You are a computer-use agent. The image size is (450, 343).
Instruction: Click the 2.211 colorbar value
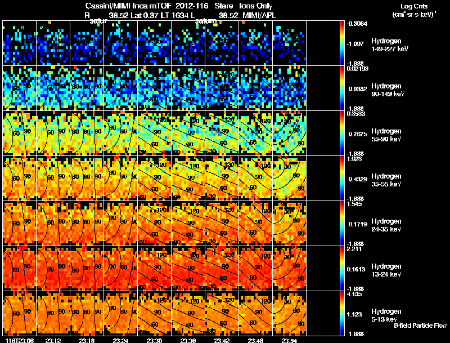click(x=354, y=249)
